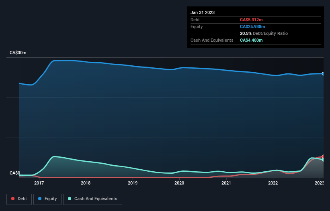Click the Equity row label in tooltip

(197, 26)
